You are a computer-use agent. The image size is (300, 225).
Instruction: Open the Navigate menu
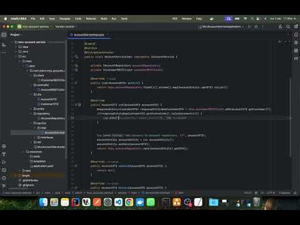[65, 19]
